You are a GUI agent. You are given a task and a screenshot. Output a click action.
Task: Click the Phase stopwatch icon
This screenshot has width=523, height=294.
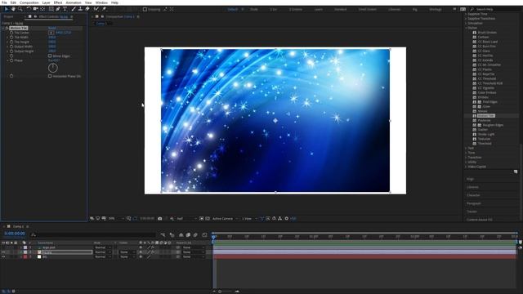[x=11, y=60]
